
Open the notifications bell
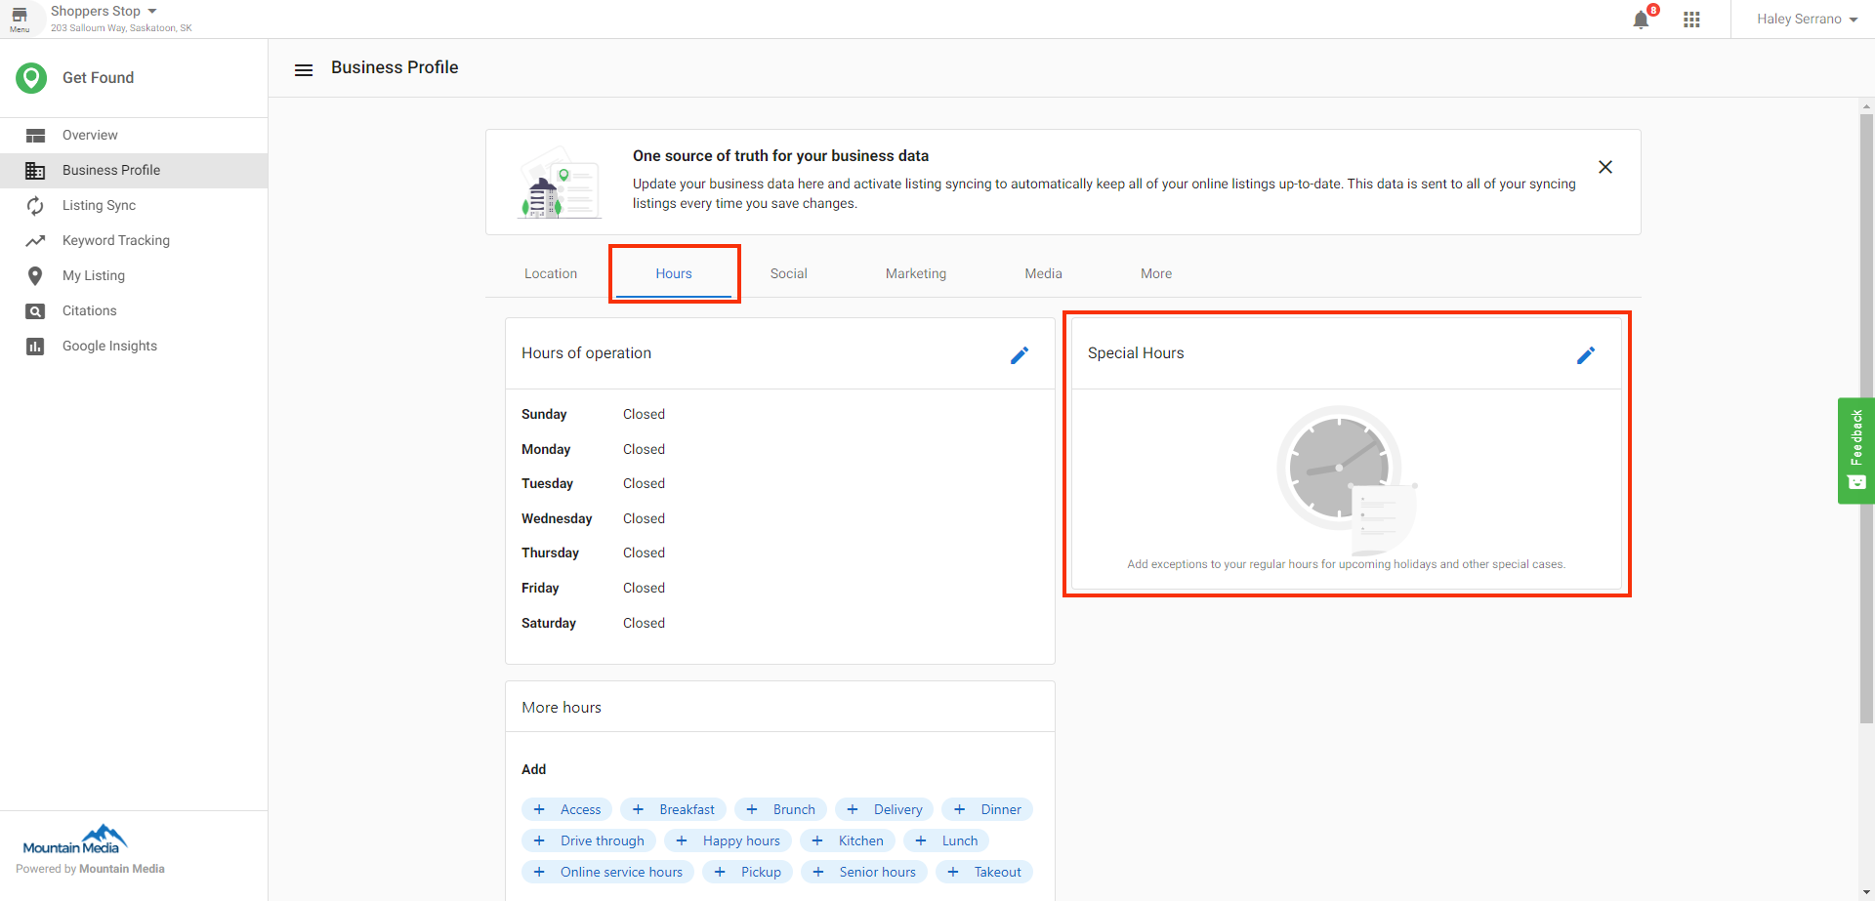(x=1641, y=20)
